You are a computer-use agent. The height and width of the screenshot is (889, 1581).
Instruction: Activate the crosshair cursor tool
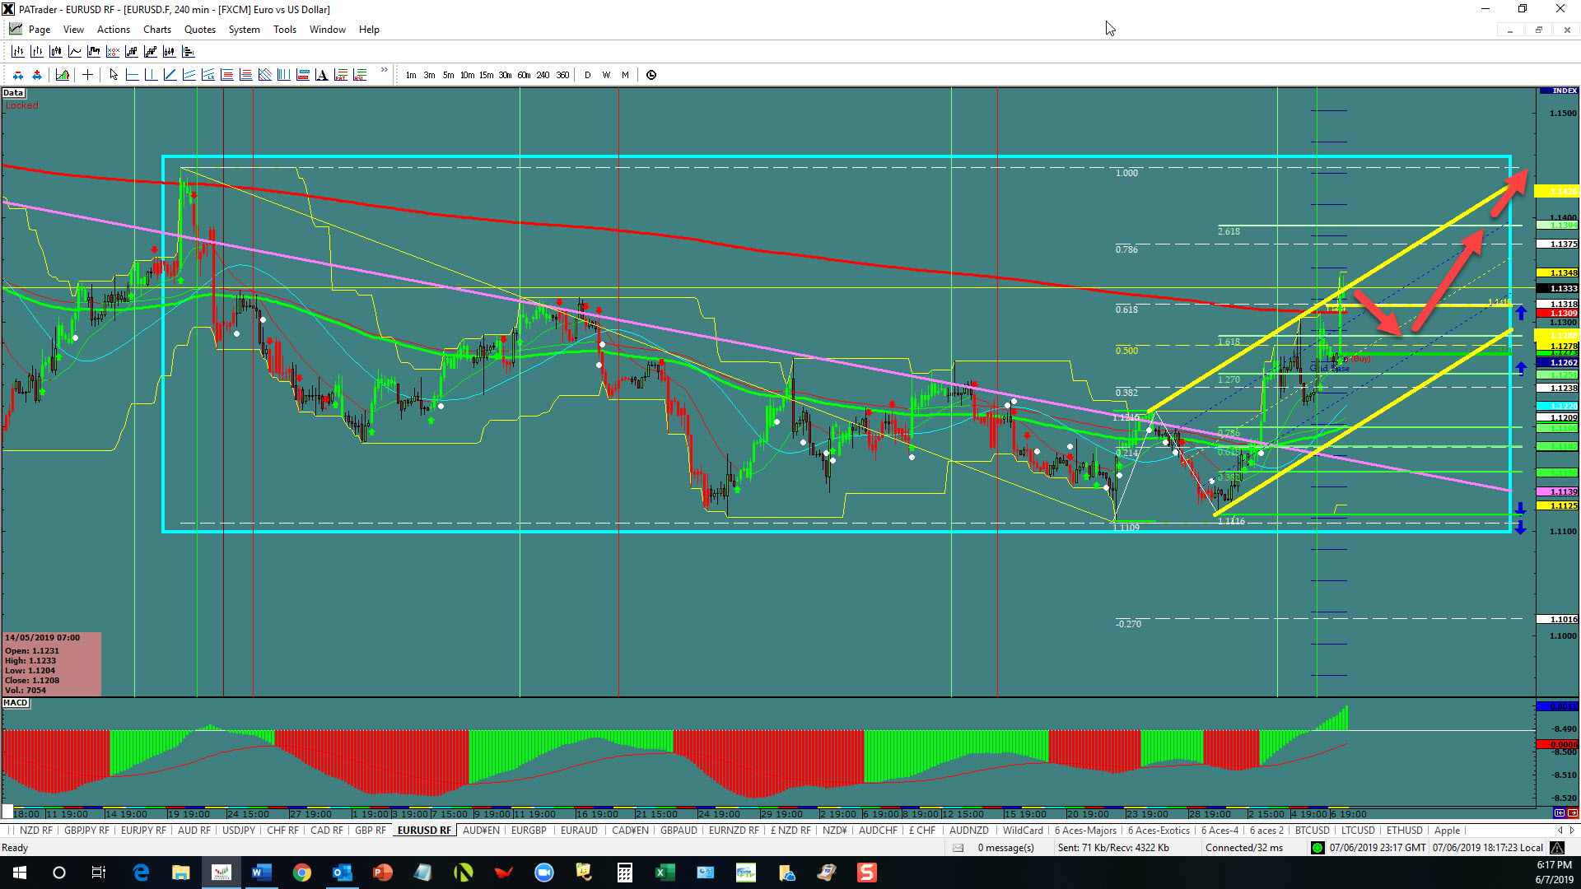coord(87,75)
